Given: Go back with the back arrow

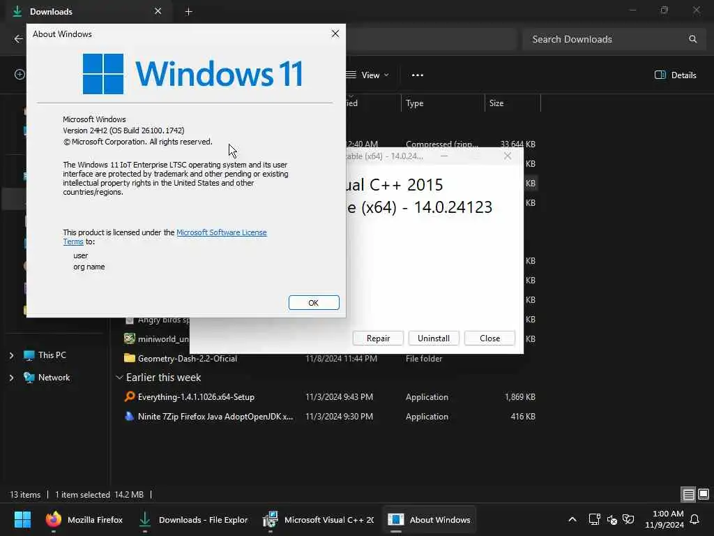Looking at the screenshot, I should pos(18,39).
